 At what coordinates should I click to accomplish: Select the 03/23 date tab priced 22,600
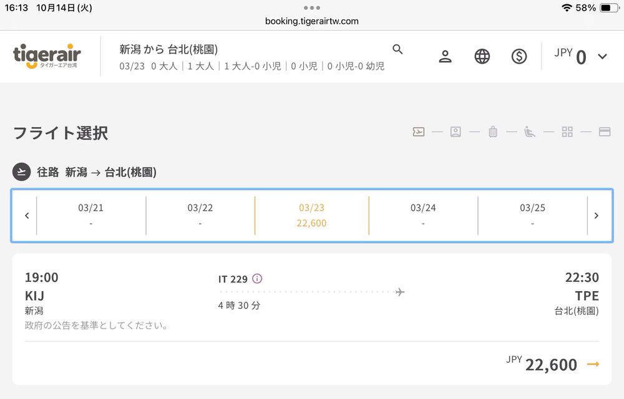(311, 215)
